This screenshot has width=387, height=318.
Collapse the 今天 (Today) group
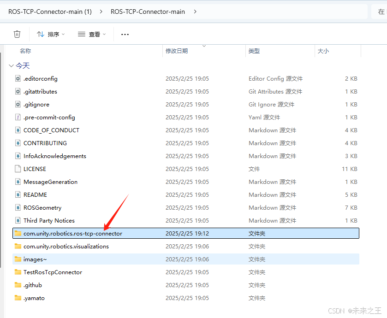11,65
